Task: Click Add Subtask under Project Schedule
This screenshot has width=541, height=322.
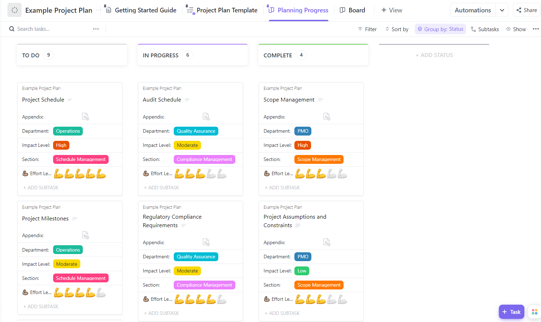Action: pyautogui.click(x=41, y=188)
